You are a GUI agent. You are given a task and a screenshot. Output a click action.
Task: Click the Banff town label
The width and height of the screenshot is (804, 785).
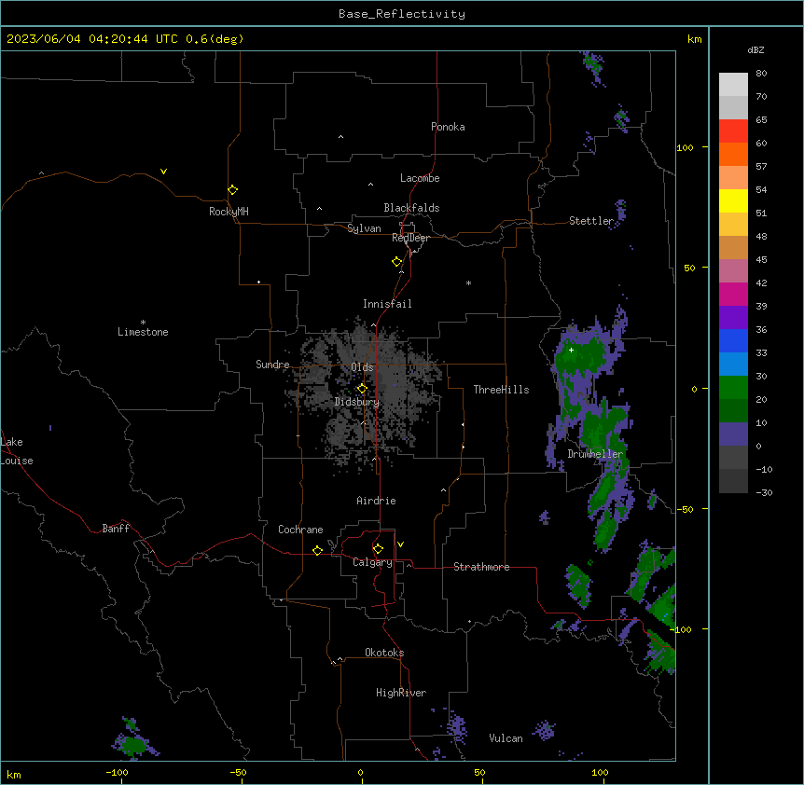click(116, 529)
